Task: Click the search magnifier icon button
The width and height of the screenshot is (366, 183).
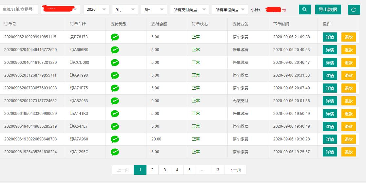Action: [x=305, y=9]
